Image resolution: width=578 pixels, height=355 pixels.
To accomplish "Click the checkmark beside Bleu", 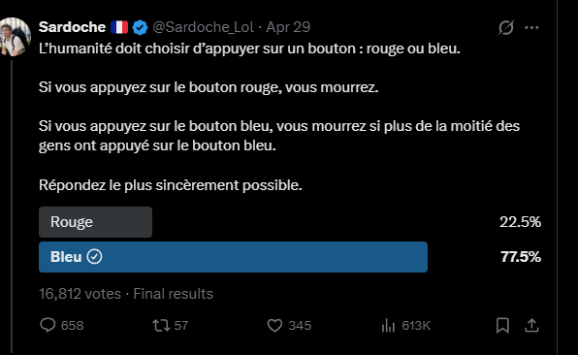I will click(x=94, y=257).
